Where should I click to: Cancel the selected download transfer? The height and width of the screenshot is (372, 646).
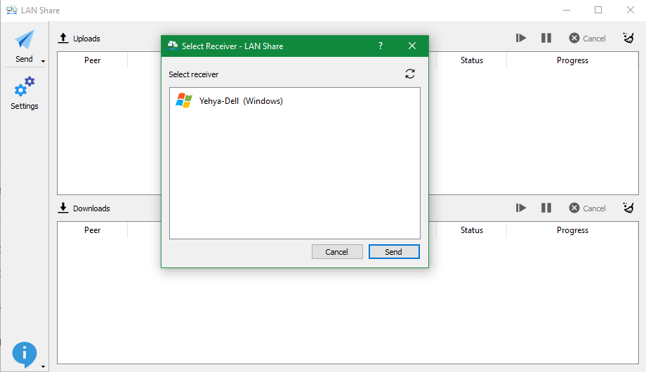pos(588,208)
